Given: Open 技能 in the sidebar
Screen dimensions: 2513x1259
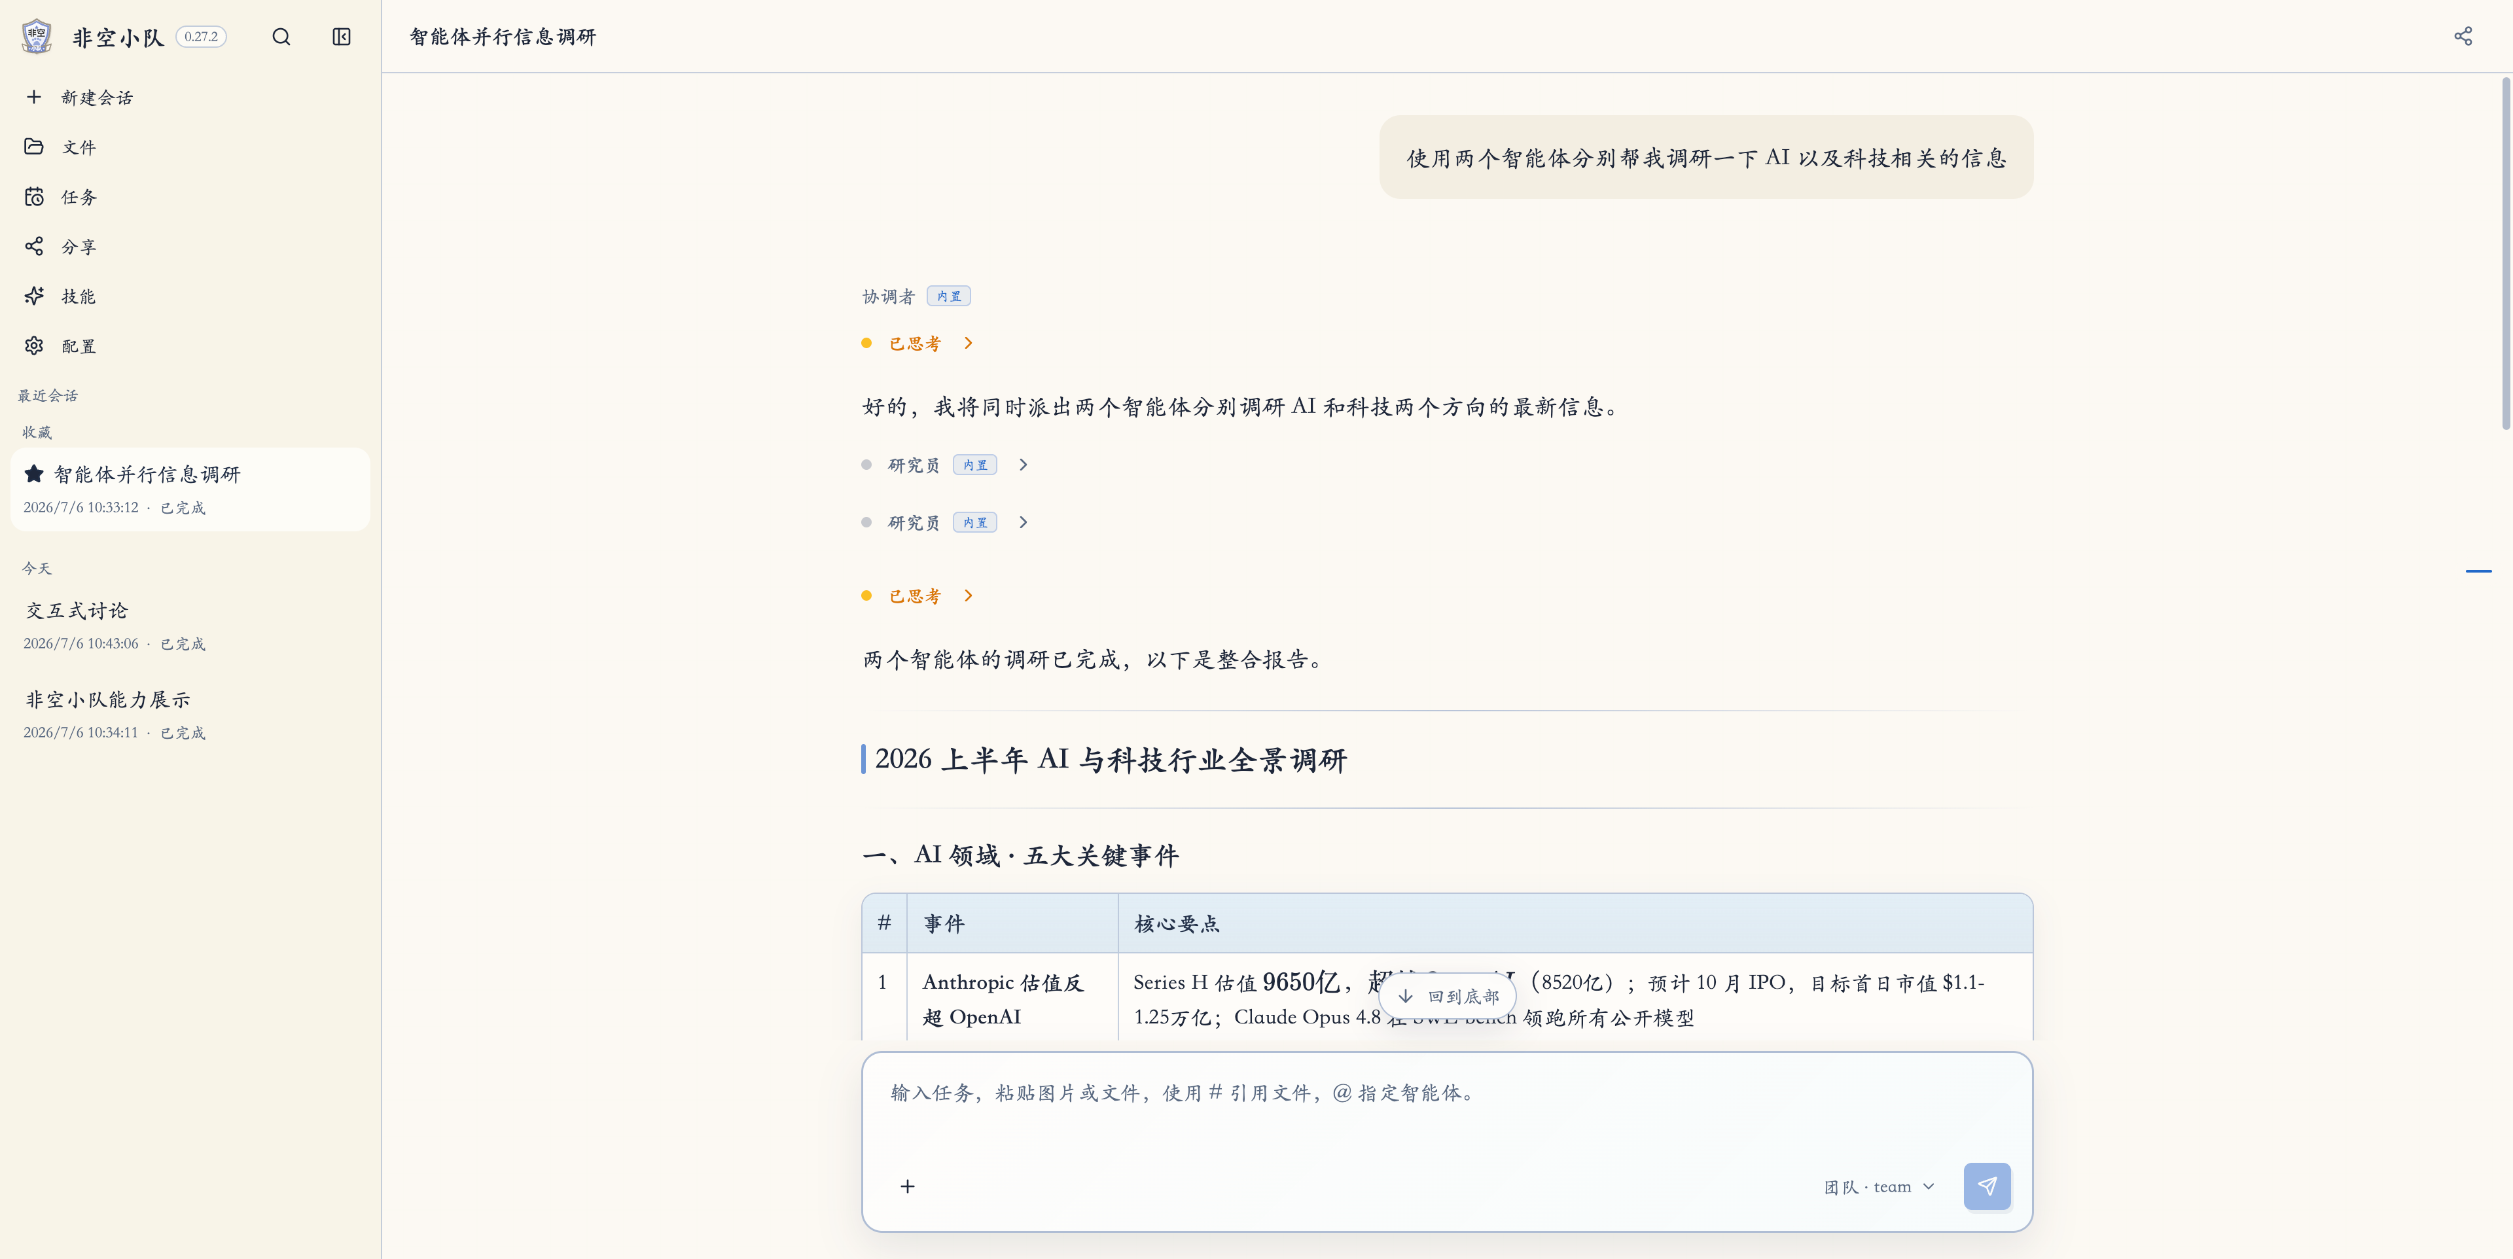Looking at the screenshot, I should pos(190,296).
